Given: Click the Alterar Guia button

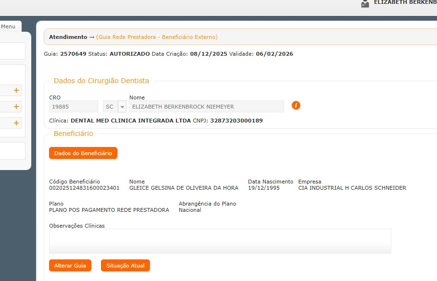Looking at the screenshot, I should coord(70,266).
